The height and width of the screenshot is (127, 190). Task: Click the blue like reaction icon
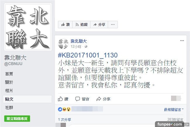click(60, 109)
